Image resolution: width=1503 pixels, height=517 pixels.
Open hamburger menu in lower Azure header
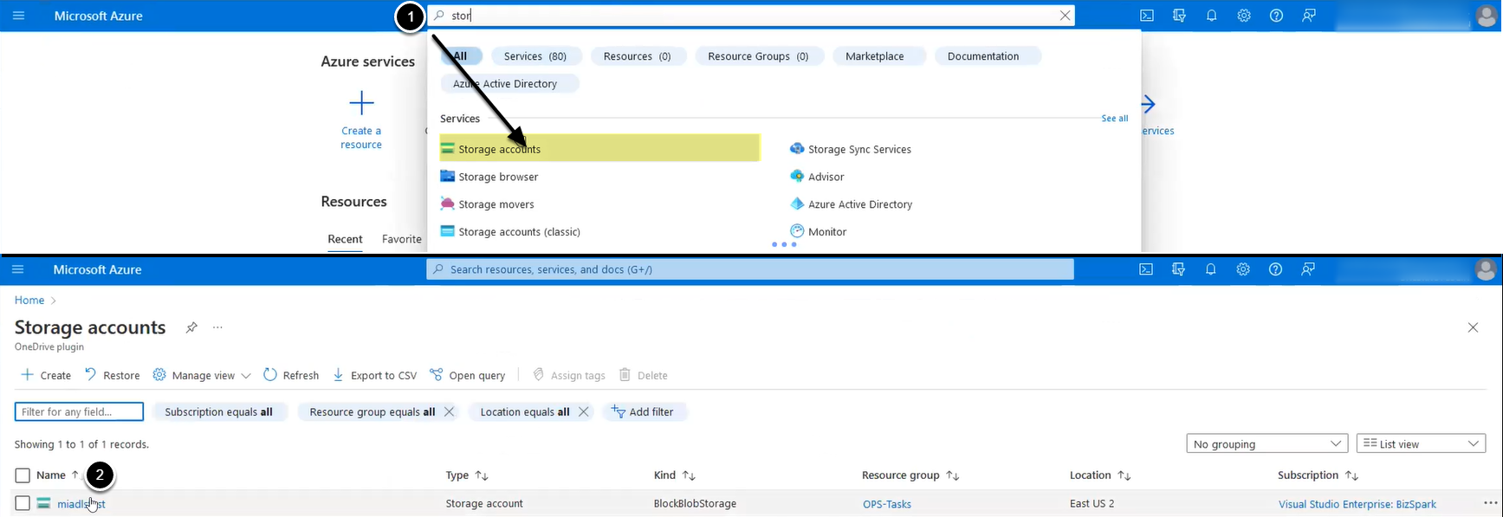(x=17, y=269)
